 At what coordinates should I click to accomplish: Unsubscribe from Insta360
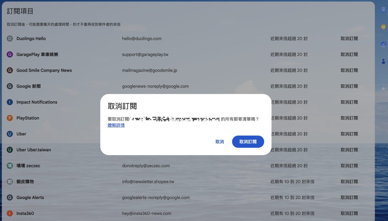pyautogui.click(x=349, y=213)
